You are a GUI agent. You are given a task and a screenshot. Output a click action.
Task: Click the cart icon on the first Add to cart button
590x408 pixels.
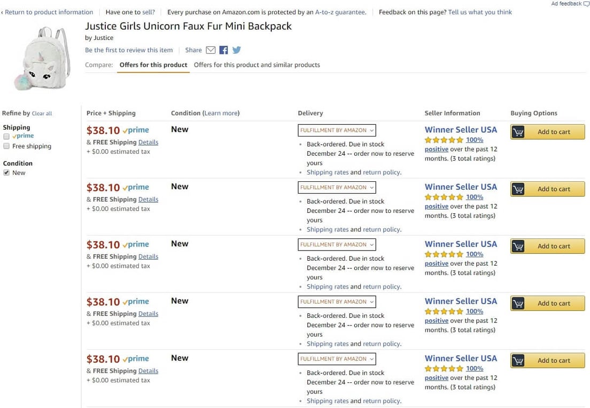pyautogui.click(x=518, y=132)
